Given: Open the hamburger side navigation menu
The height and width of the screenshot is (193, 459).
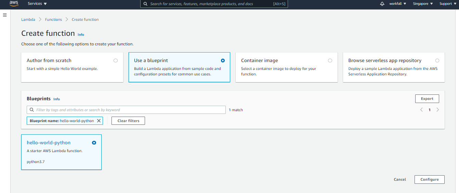Looking at the screenshot, I should point(5,15).
